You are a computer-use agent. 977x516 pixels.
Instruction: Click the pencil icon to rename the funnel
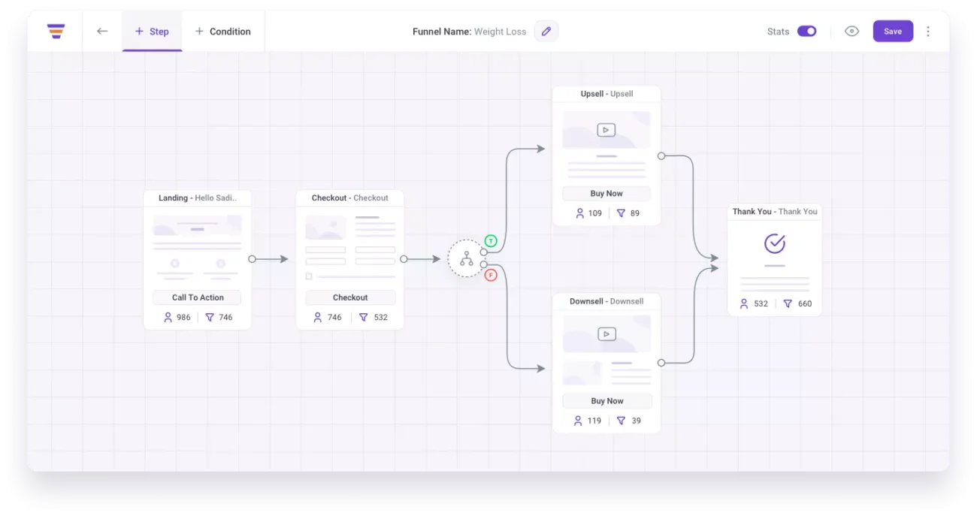pyautogui.click(x=546, y=31)
